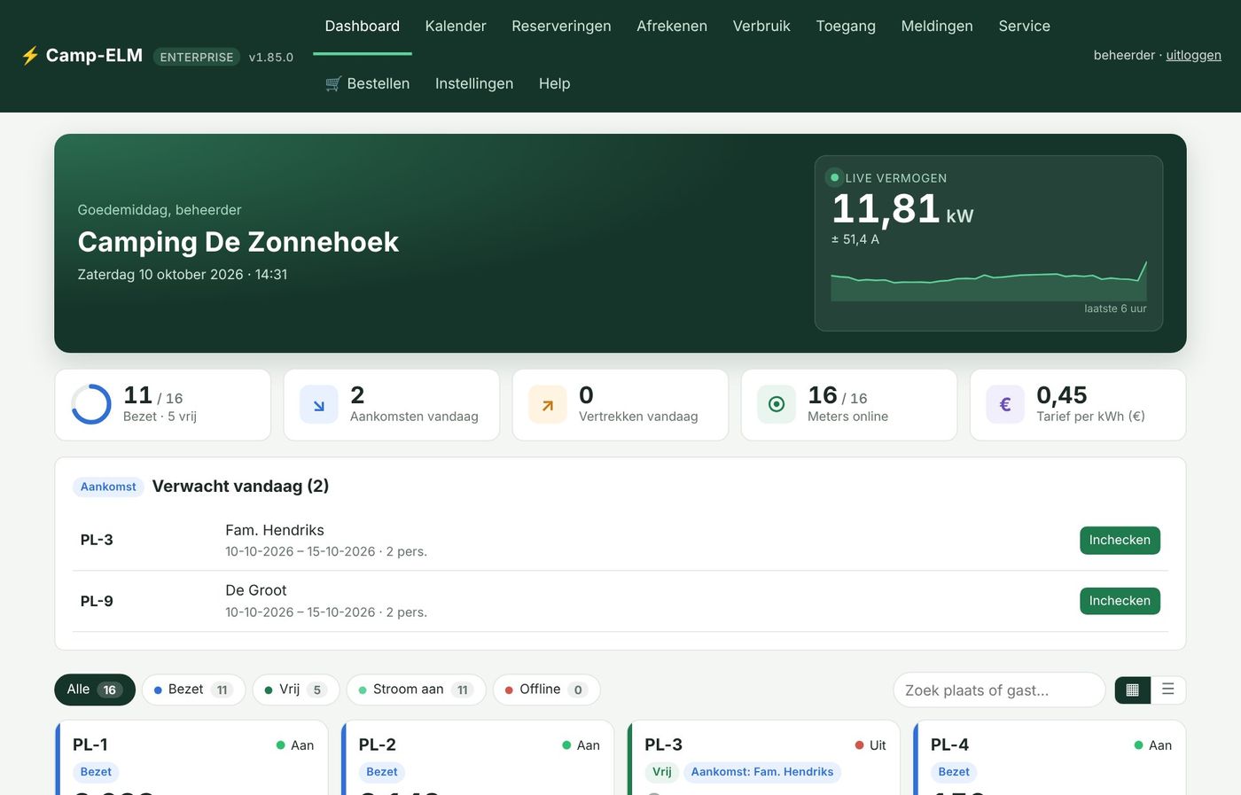
Task: Select the Alle 16 filter
Action: point(95,690)
